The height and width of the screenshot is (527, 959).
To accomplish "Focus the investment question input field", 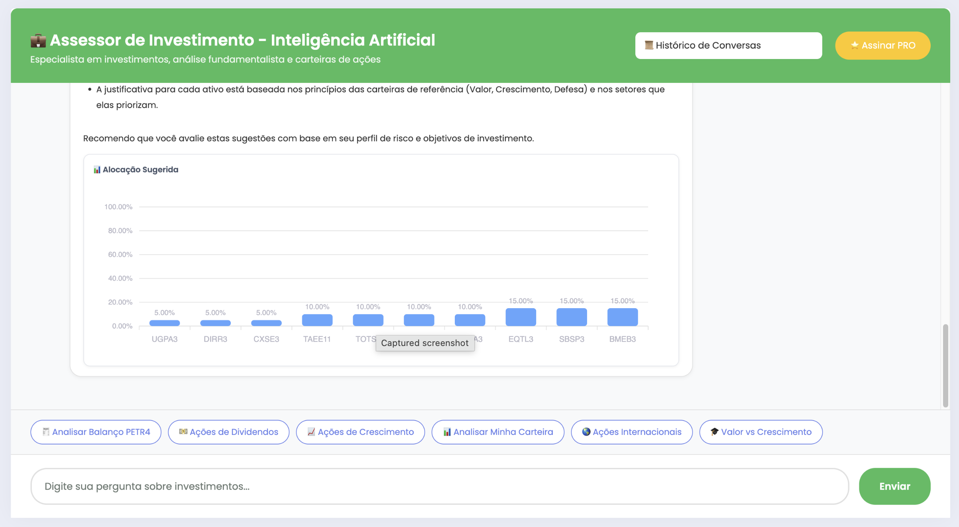I will pyautogui.click(x=439, y=486).
